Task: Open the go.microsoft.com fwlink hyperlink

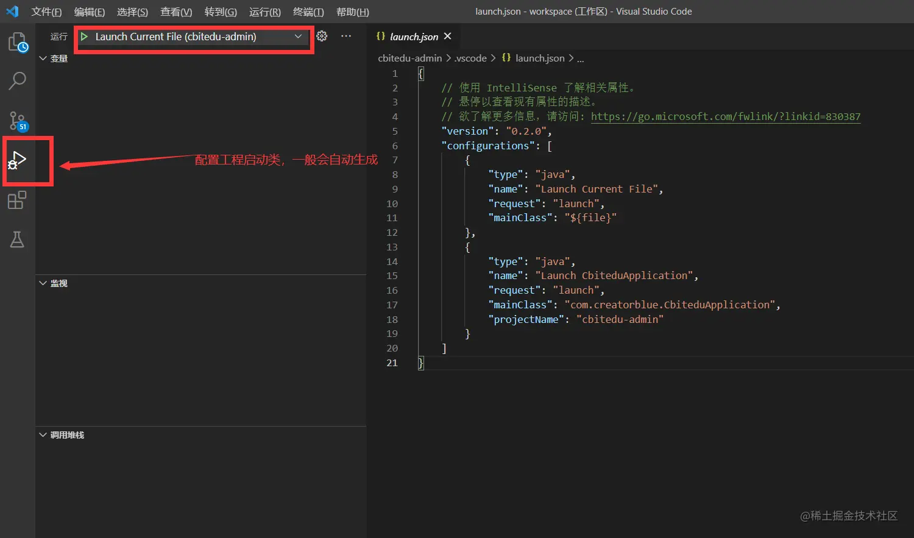Action: coord(725,116)
